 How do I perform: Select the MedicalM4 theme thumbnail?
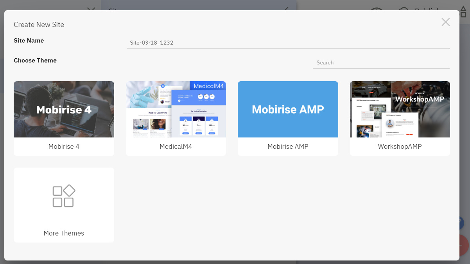[176, 109]
